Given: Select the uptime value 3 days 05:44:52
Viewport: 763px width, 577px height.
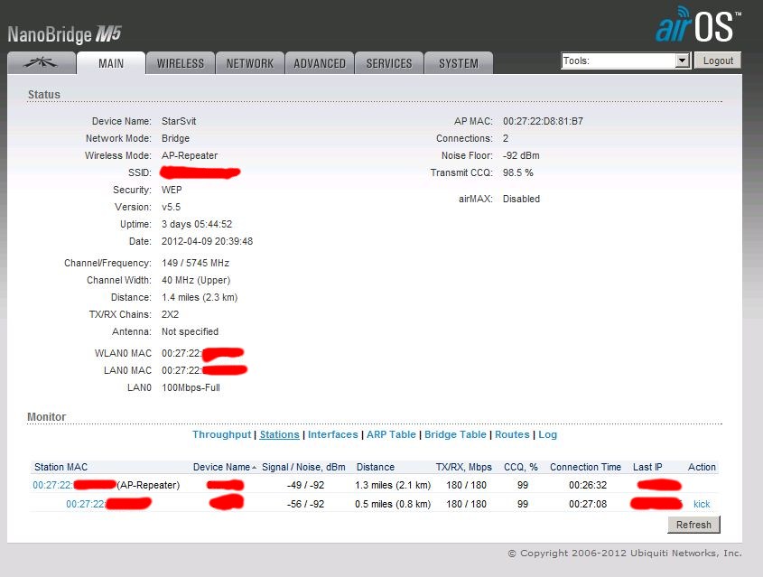Looking at the screenshot, I should [x=197, y=224].
